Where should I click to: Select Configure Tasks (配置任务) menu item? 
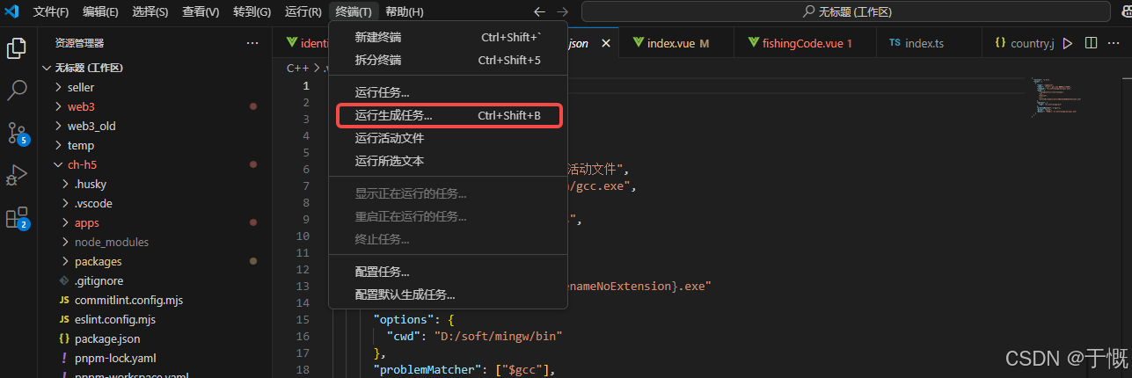tap(383, 272)
